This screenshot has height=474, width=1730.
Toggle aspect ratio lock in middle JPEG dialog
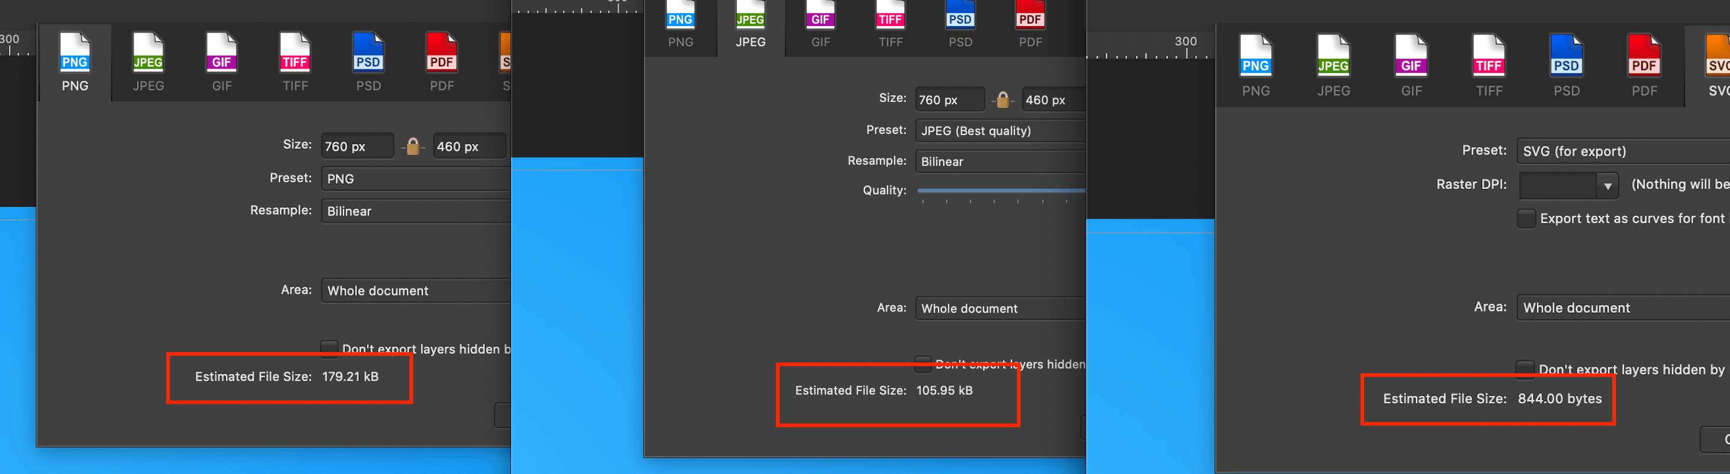tap(1003, 100)
